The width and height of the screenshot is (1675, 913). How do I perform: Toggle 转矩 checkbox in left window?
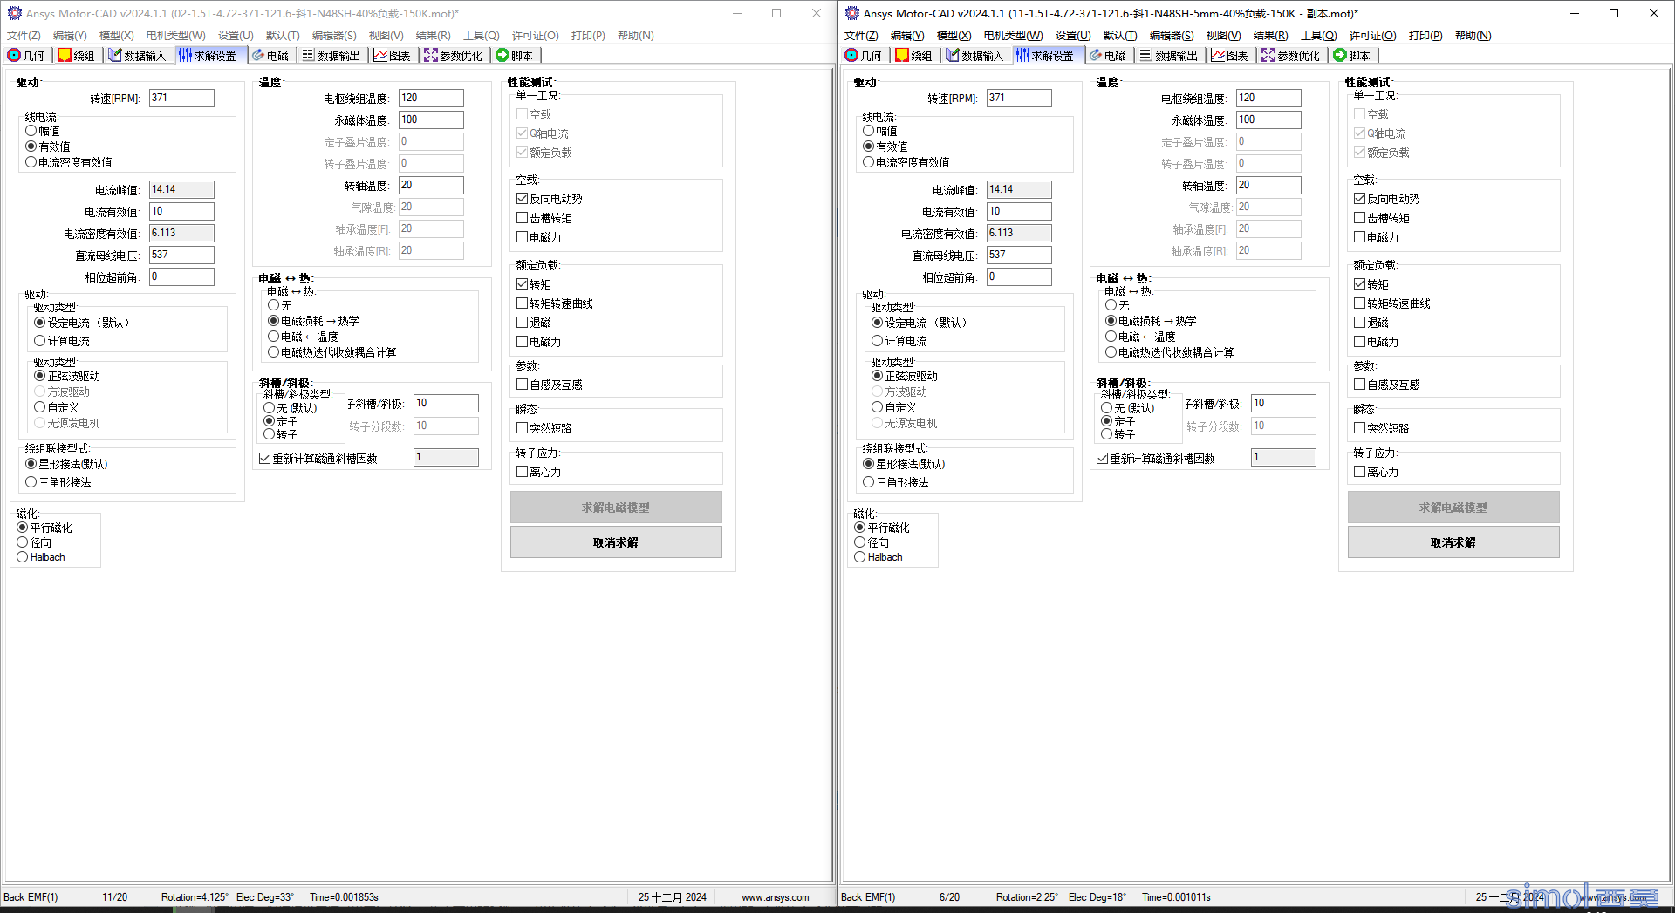coord(522,284)
